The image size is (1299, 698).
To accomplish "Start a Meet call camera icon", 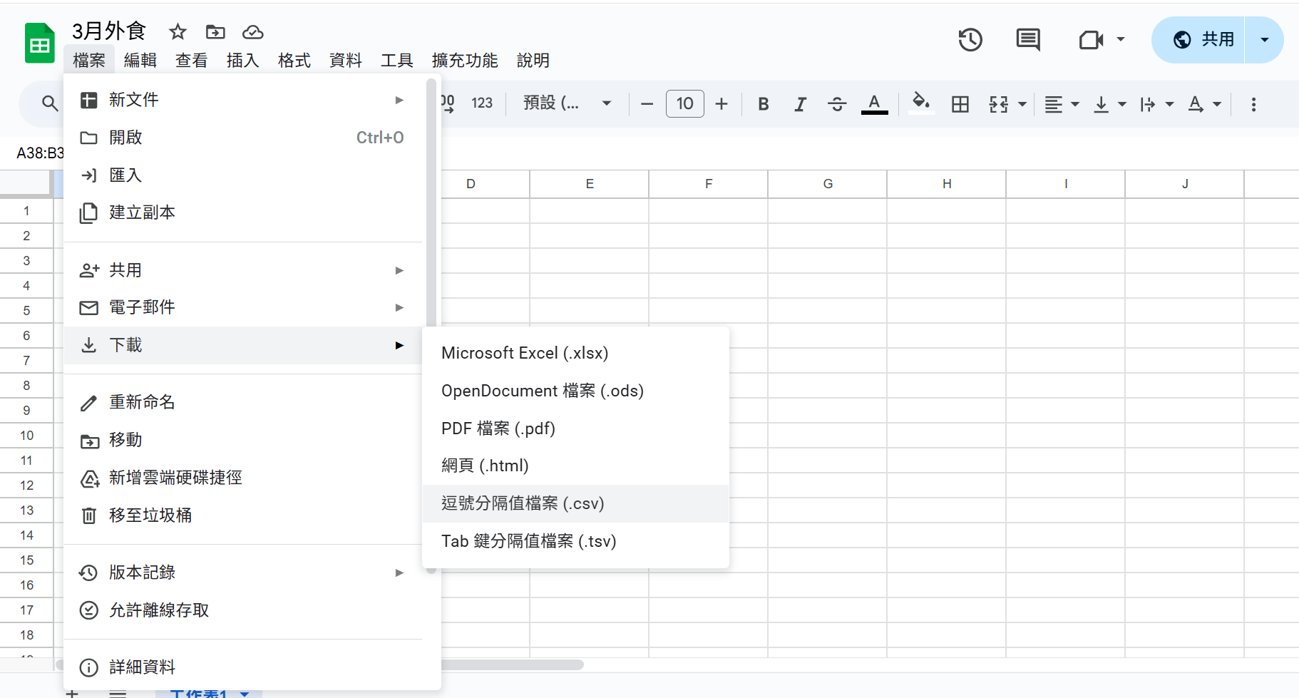I will click(x=1092, y=40).
